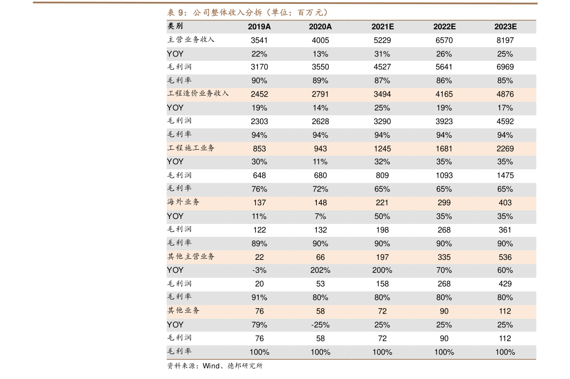Click the 2021E column header
The height and width of the screenshot is (379, 570).
tap(382, 27)
